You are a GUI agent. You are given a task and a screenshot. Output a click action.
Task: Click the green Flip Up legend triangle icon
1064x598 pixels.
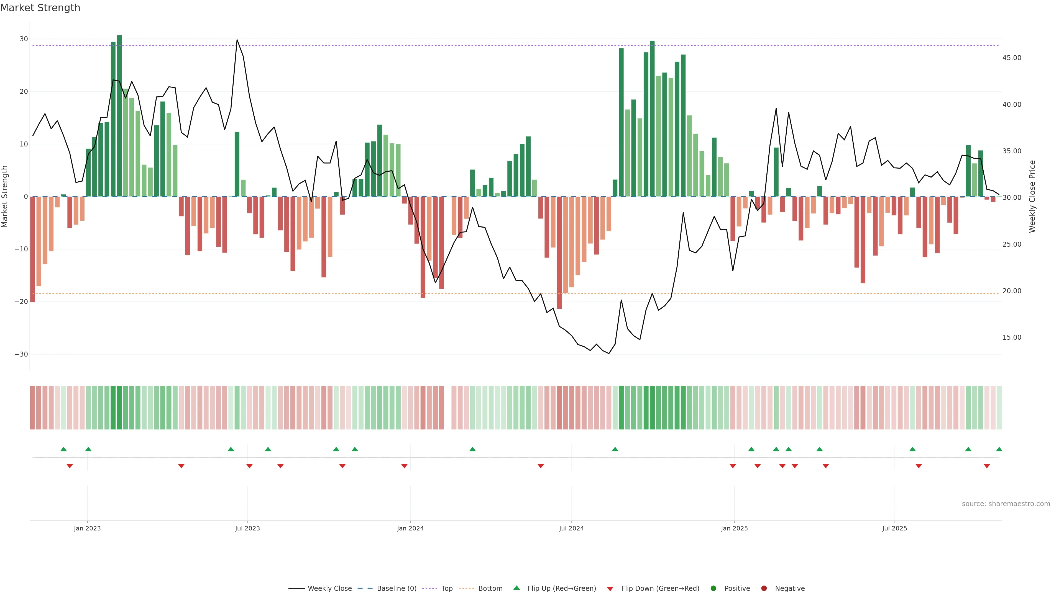click(x=516, y=588)
